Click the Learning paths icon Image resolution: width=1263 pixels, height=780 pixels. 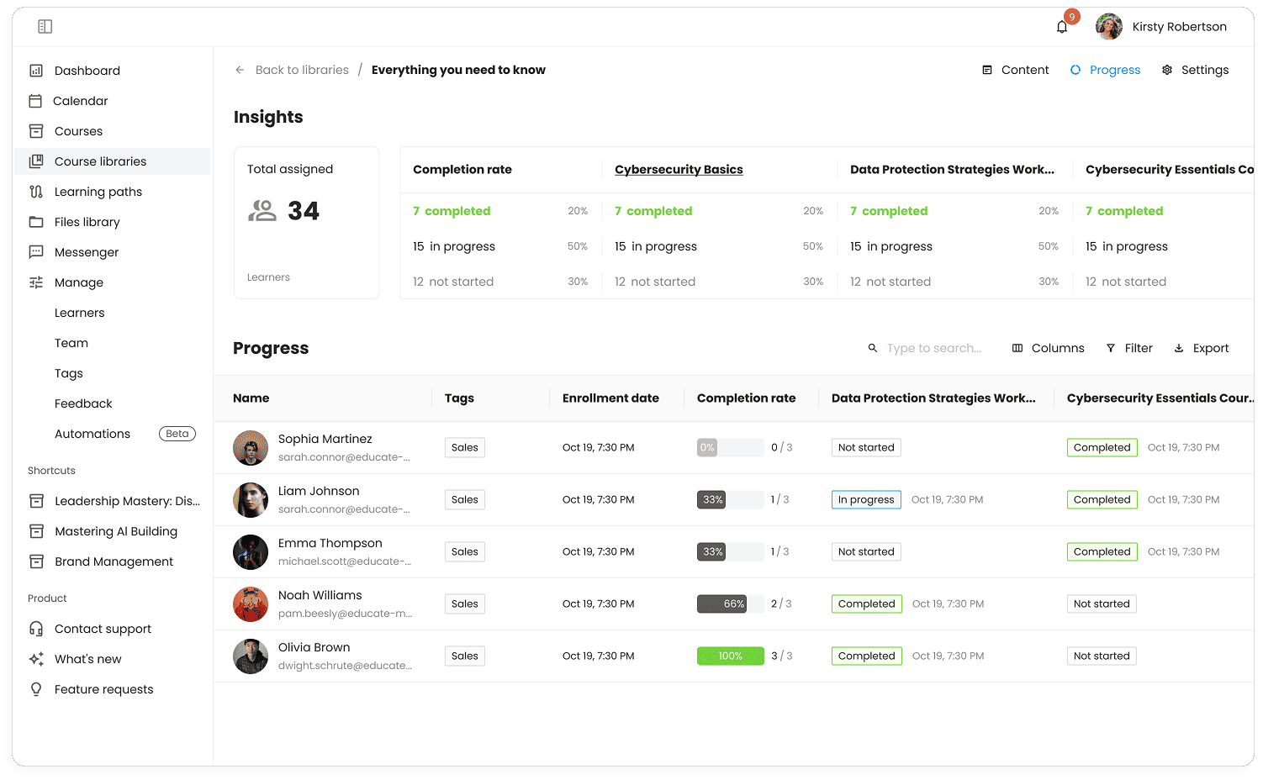coord(36,192)
